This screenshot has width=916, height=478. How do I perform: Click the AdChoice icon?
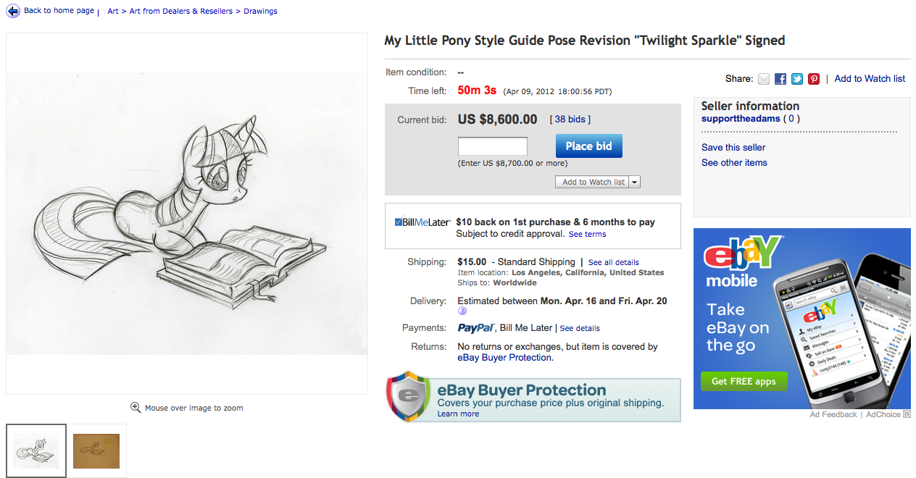907,414
